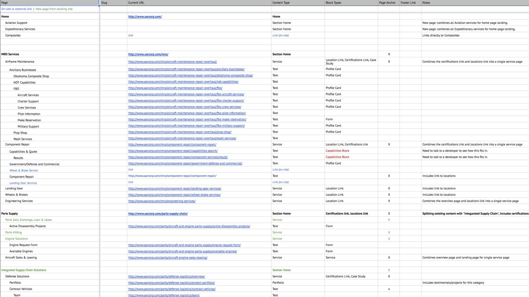Viewport: 529px width, 297px height.
Task: Select the 'New page from existing site' legend text
Action: point(53,9)
